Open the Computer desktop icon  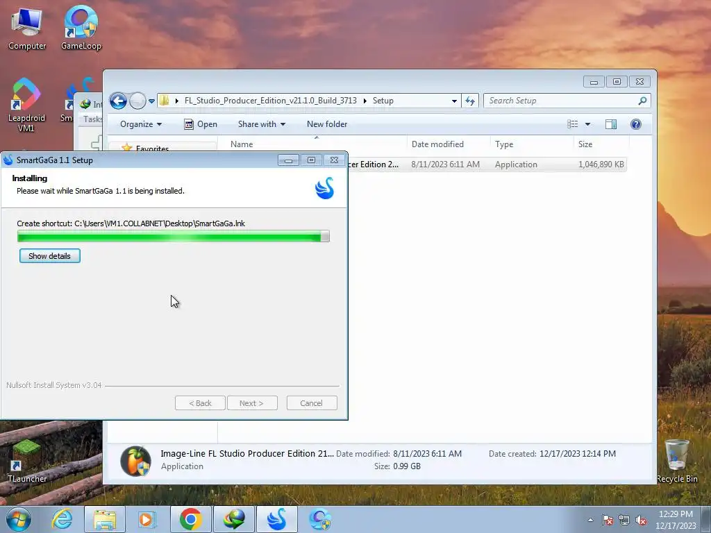[27, 28]
